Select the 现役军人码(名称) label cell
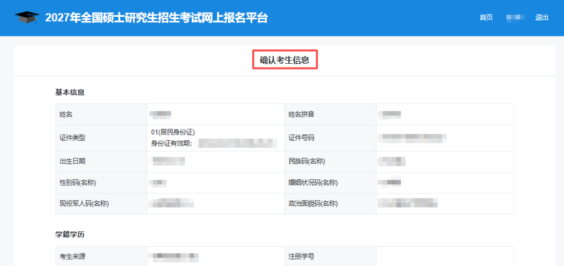564x266 pixels. [x=101, y=204]
